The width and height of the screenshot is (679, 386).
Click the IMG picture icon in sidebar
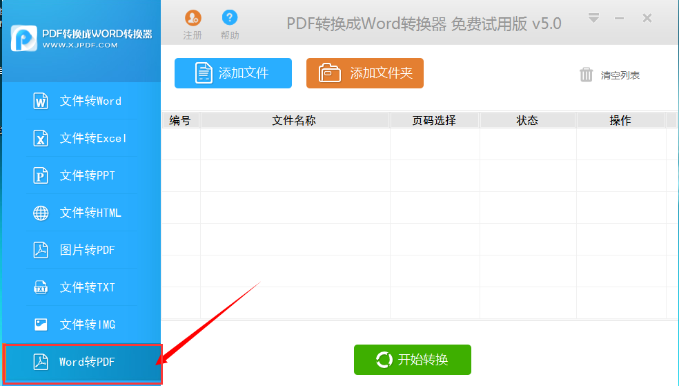pyautogui.click(x=41, y=325)
